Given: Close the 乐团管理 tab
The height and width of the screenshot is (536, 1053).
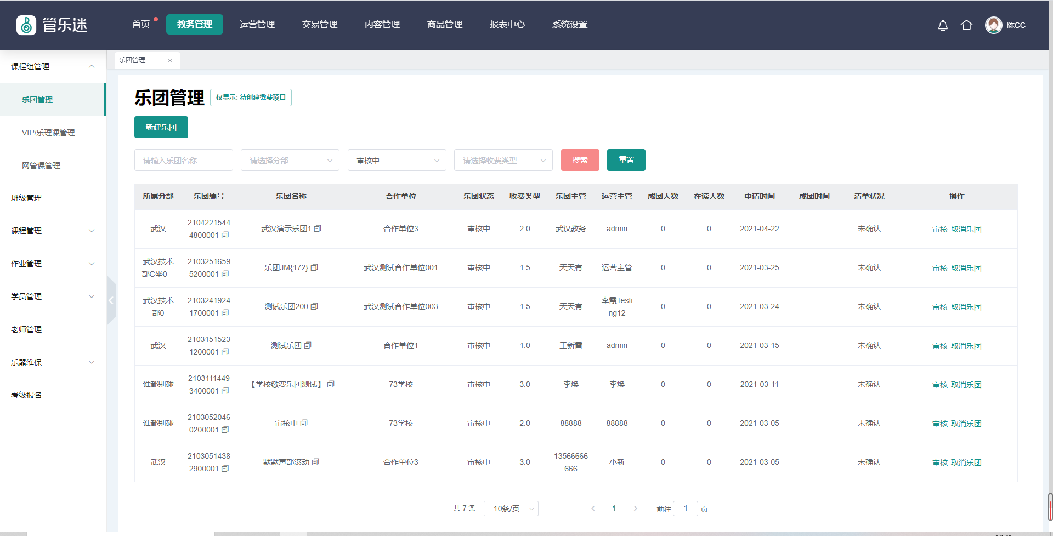Looking at the screenshot, I should 170,60.
